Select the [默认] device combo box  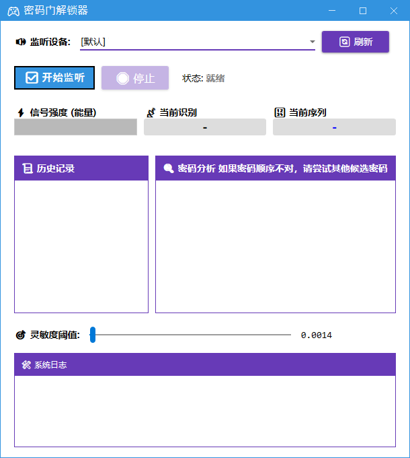click(198, 42)
